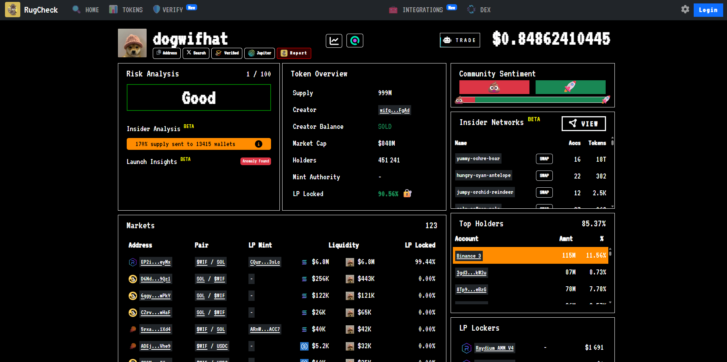Click the Login button
This screenshot has width=727, height=362.
coord(708,10)
